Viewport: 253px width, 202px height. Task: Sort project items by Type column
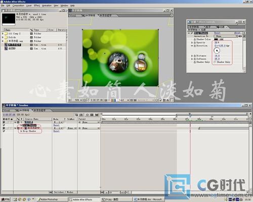point(39,30)
